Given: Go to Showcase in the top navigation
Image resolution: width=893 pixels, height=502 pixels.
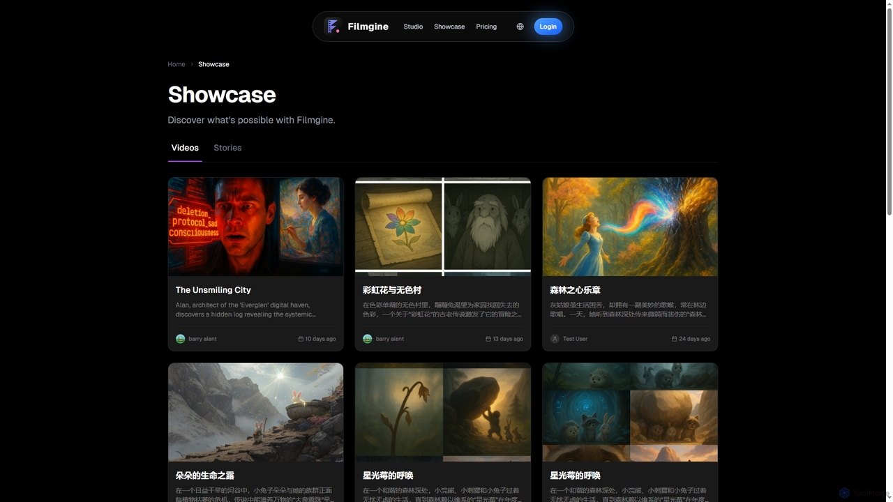Looking at the screenshot, I should pos(449,26).
